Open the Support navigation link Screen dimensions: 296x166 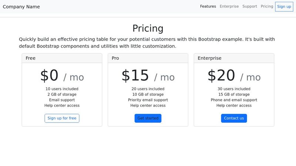(250, 6)
